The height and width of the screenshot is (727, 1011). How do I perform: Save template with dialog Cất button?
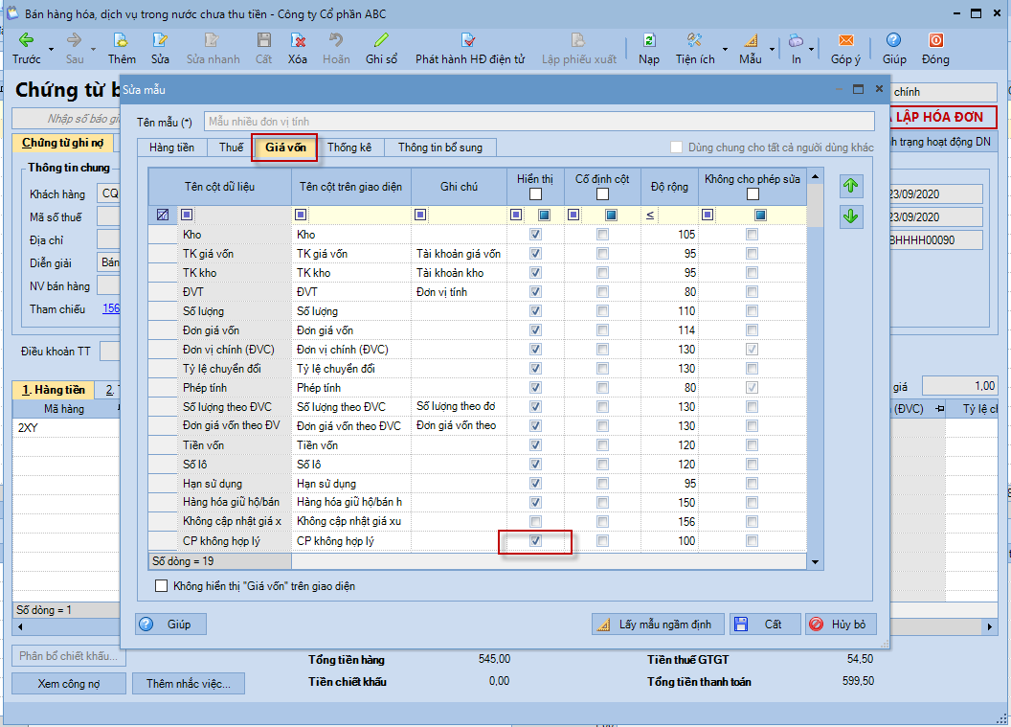coord(765,624)
